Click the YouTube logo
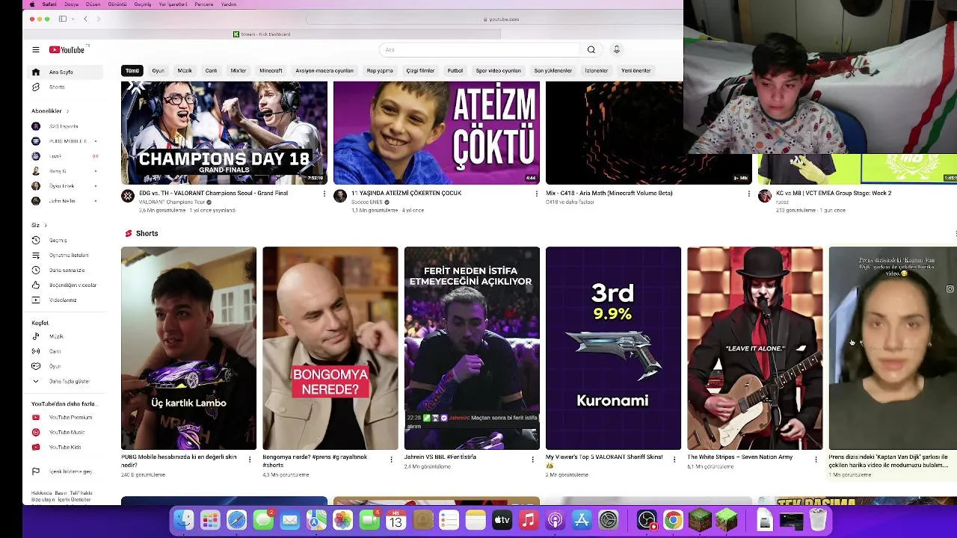 [x=67, y=50]
